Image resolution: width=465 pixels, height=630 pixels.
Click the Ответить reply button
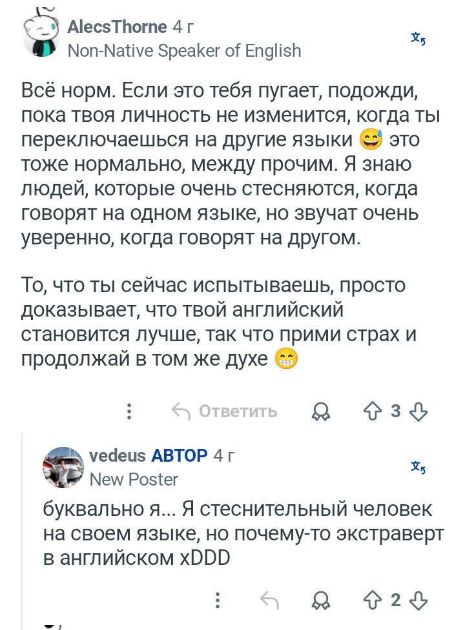click(225, 411)
